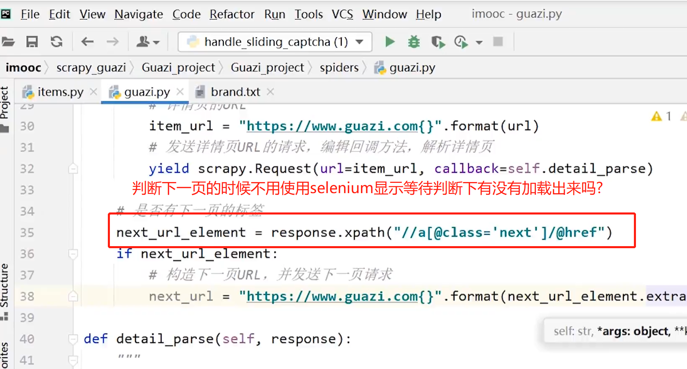Click the Open folder toolbar icon
The height and width of the screenshot is (369, 687).
(x=8, y=42)
